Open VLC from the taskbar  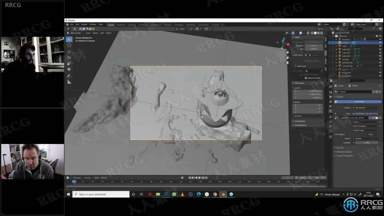pyautogui.click(x=182, y=194)
